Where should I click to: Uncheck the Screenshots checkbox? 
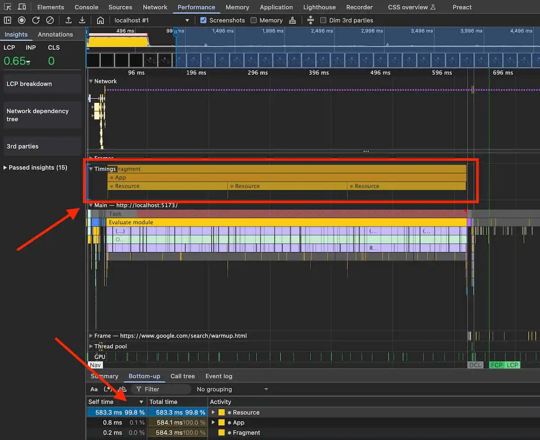coord(203,20)
